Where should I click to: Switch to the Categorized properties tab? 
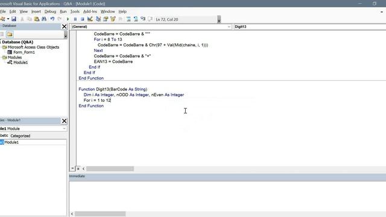point(20,136)
